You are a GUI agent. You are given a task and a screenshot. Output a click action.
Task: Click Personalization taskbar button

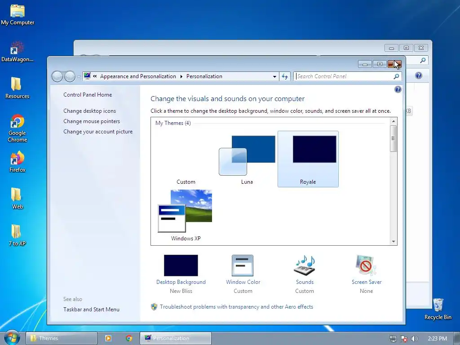point(176,338)
